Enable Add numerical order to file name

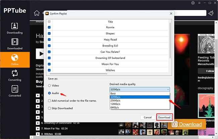pos(49,101)
